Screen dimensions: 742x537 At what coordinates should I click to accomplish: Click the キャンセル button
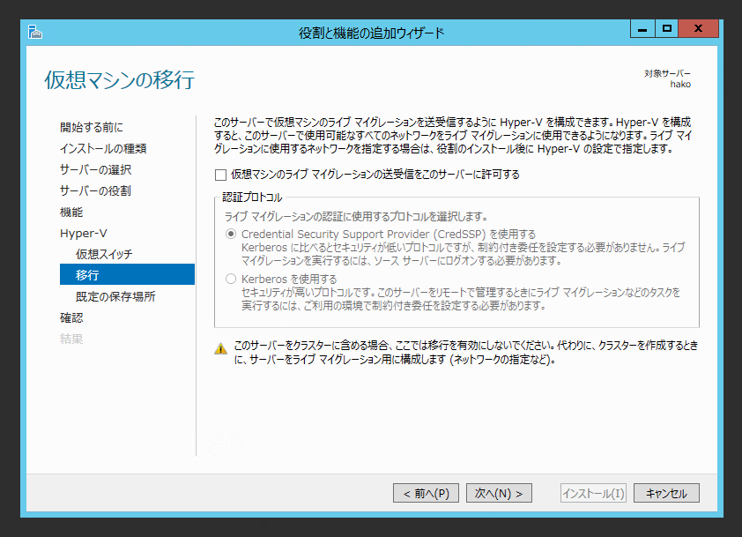[666, 494]
